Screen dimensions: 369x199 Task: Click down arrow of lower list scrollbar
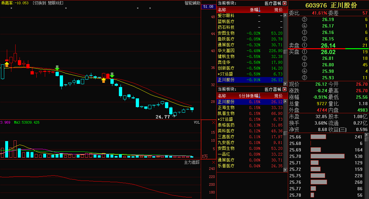point(285,170)
